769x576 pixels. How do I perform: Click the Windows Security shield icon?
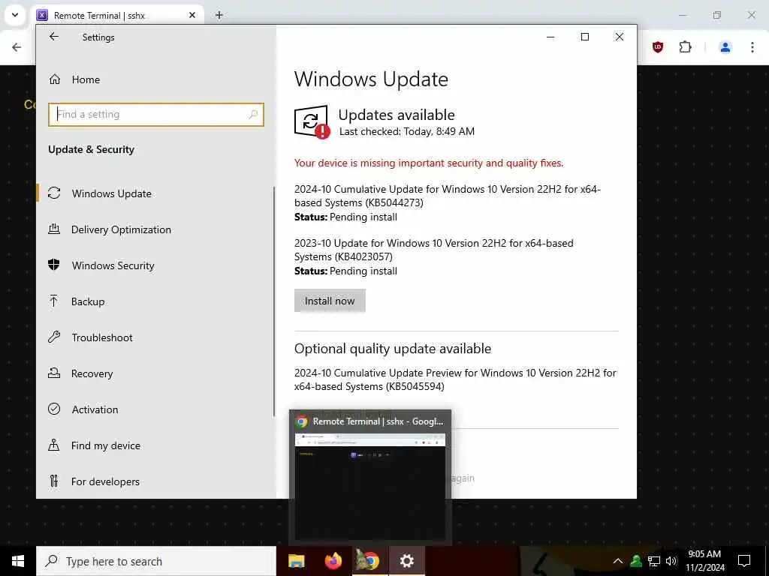tap(54, 265)
